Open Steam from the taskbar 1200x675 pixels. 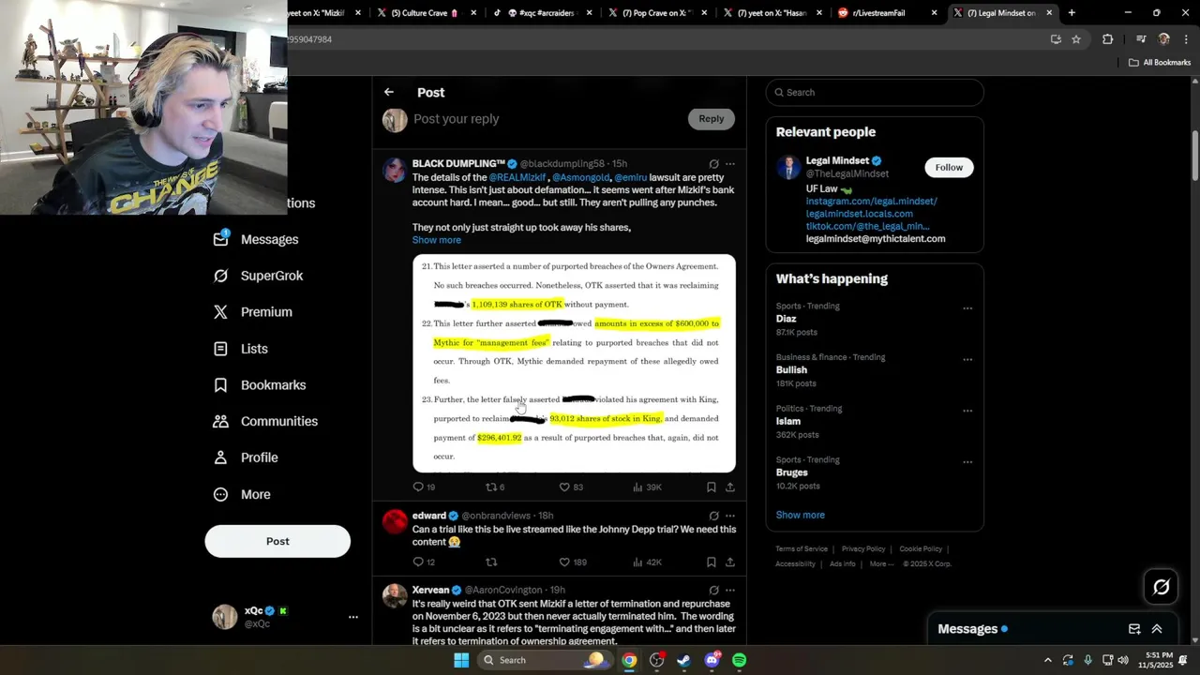[x=684, y=660]
